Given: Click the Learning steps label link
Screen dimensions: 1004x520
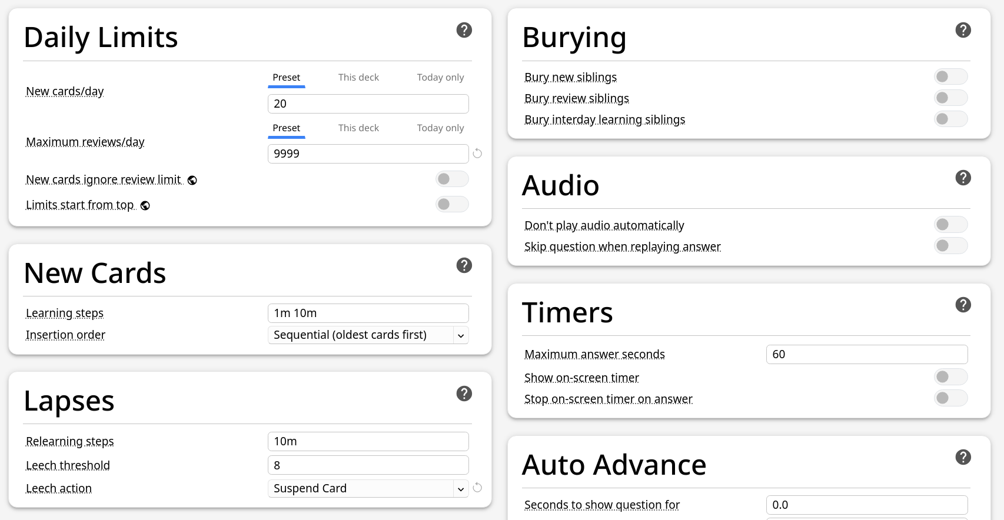Looking at the screenshot, I should (65, 313).
